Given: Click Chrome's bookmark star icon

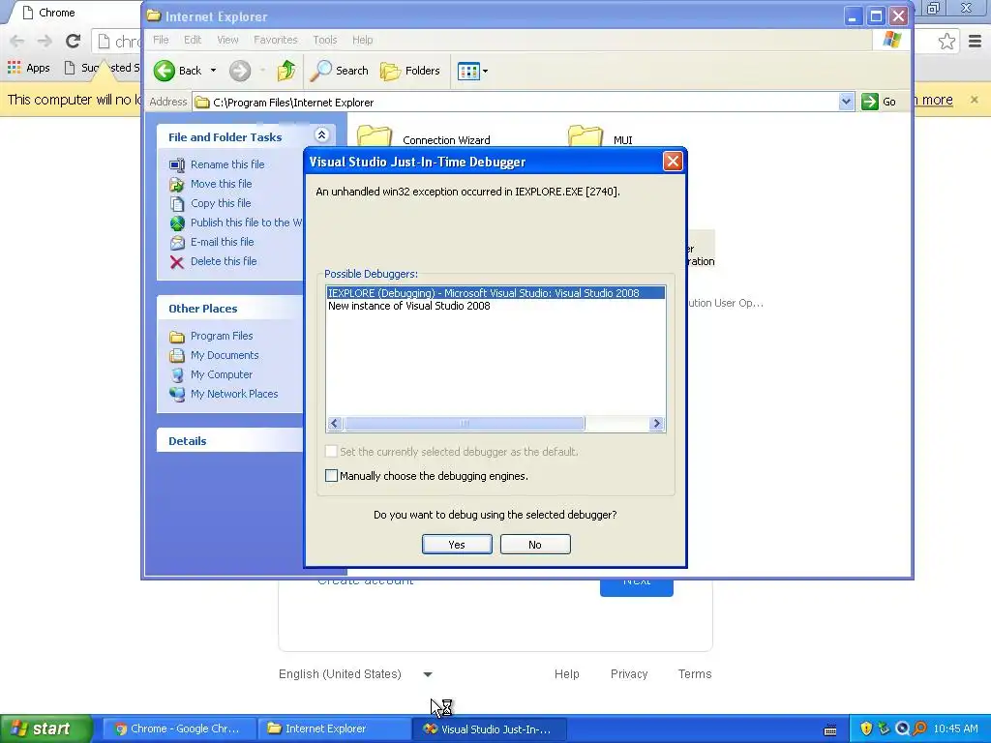Looking at the screenshot, I should 946,42.
